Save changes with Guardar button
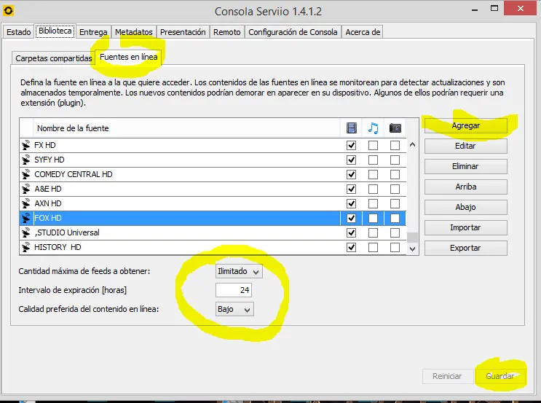 [500, 376]
